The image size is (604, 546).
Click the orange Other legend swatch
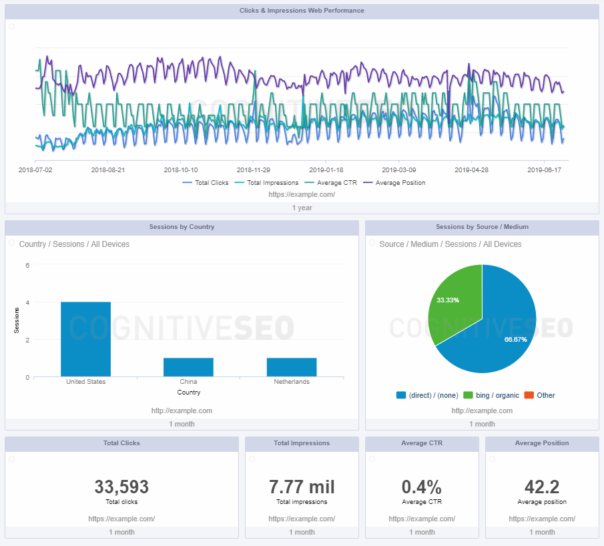(529, 395)
